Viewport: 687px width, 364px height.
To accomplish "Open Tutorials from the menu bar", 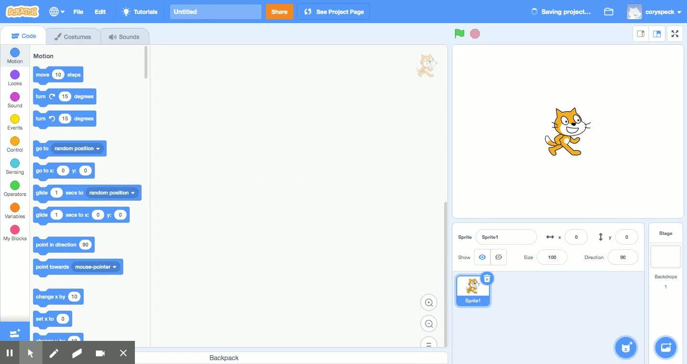I will [140, 12].
